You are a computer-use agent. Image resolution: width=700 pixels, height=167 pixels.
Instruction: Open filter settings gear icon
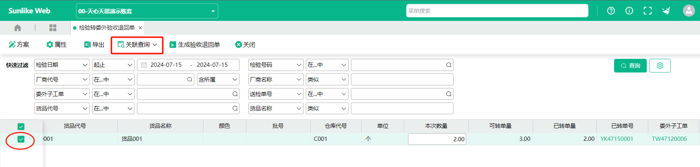660,66
